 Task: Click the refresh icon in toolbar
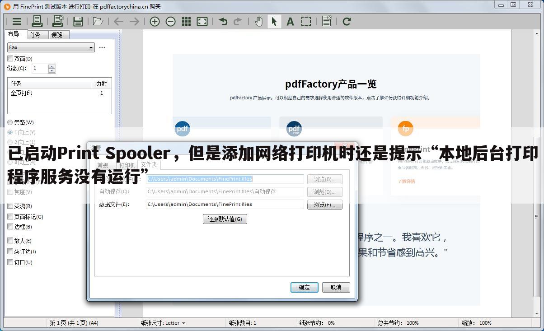point(347,21)
